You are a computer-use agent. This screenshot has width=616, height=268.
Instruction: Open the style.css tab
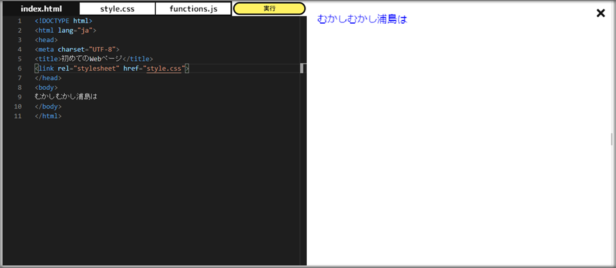[x=117, y=9]
